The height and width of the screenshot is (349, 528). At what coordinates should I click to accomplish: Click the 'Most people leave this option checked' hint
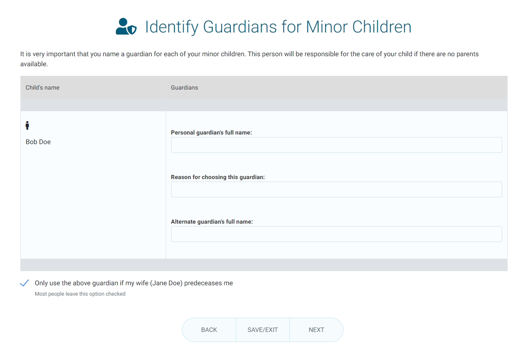click(x=80, y=294)
